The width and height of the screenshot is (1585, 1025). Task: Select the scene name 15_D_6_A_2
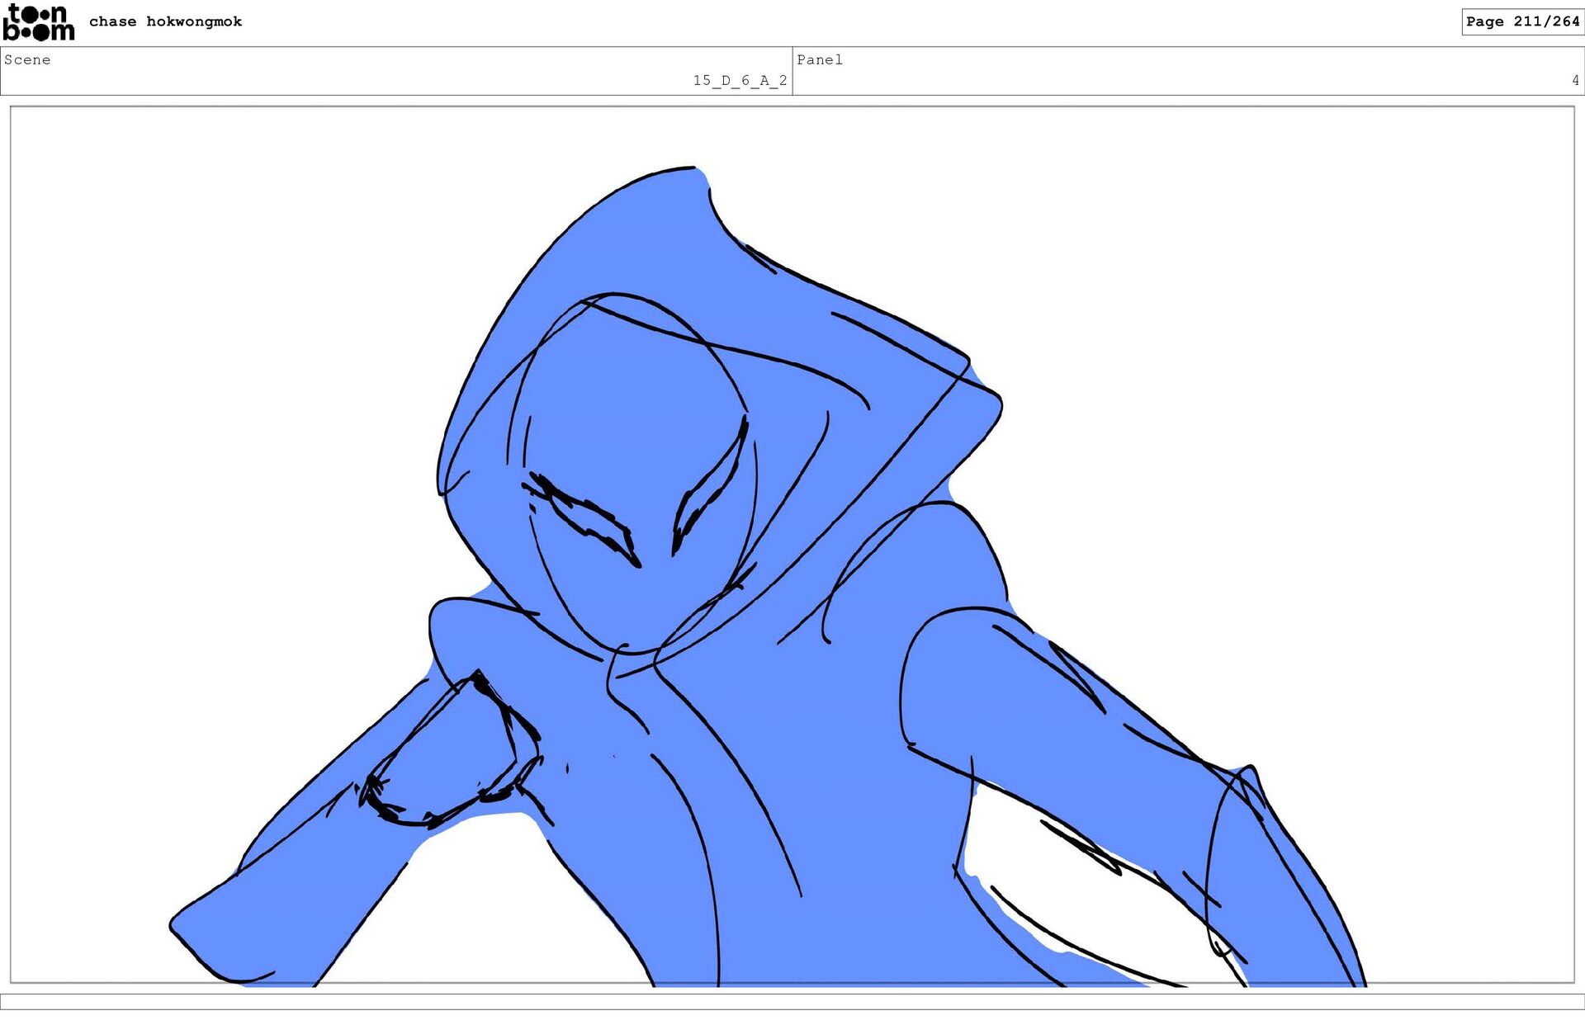pos(739,80)
